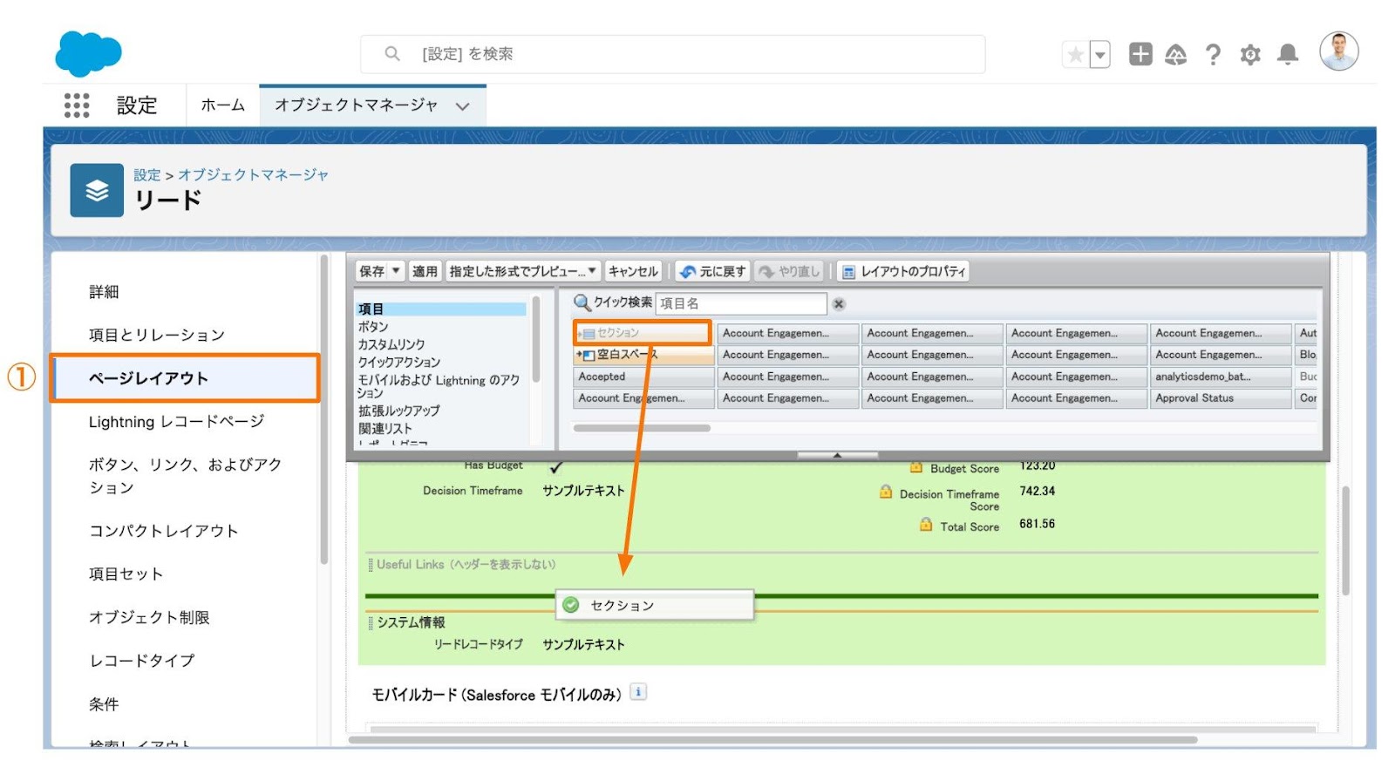Viewport: 1395px width, 781px height.
Task: Click the 適用 button
Action: point(425,271)
